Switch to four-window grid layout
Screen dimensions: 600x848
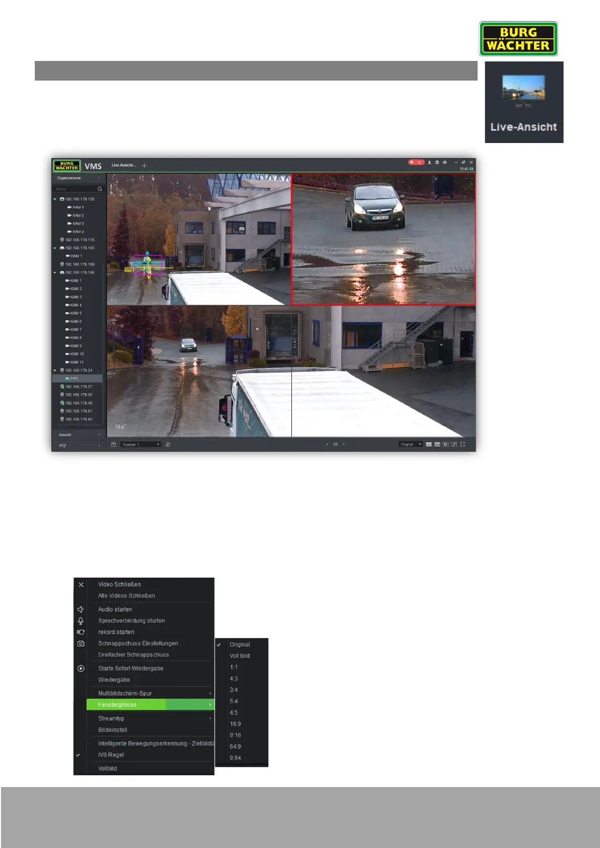click(x=429, y=445)
